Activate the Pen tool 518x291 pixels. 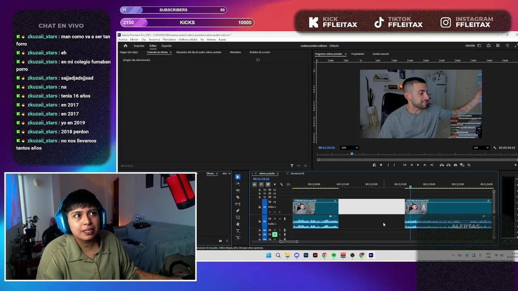[x=238, y=211]
